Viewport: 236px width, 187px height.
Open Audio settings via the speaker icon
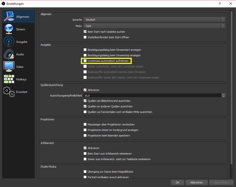(x=9, y=54)
